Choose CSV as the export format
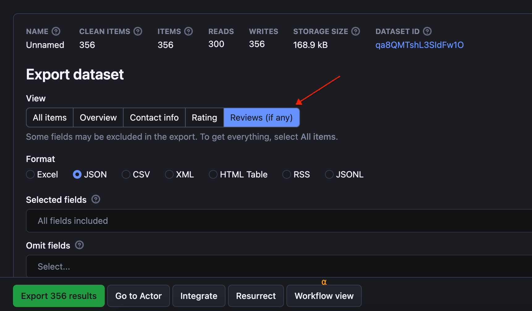 126,174
